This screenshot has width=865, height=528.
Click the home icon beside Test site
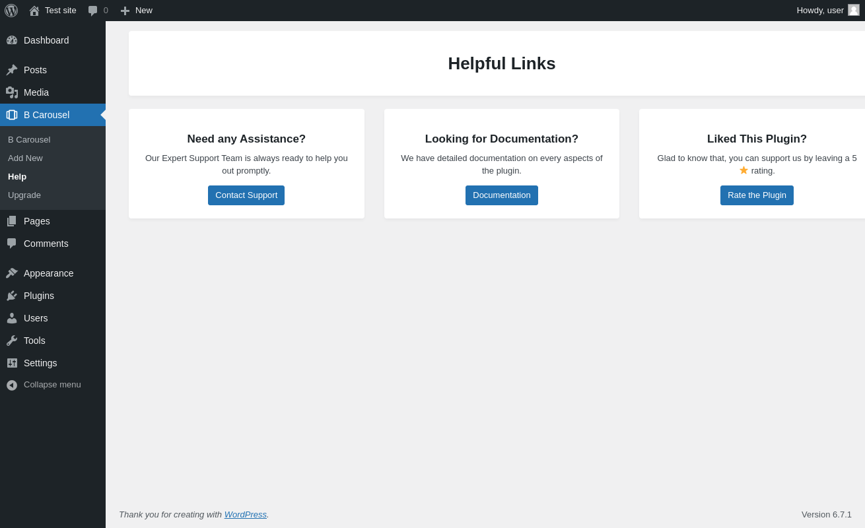point(34,11)
